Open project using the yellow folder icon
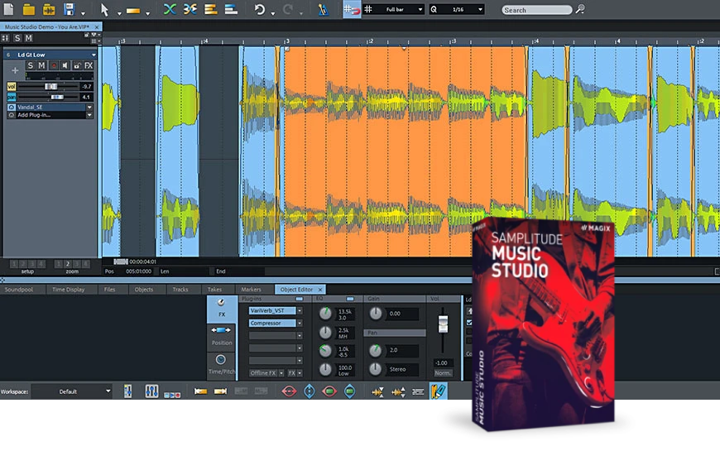Viewport: 720px width, 451px height. [28, 9]
